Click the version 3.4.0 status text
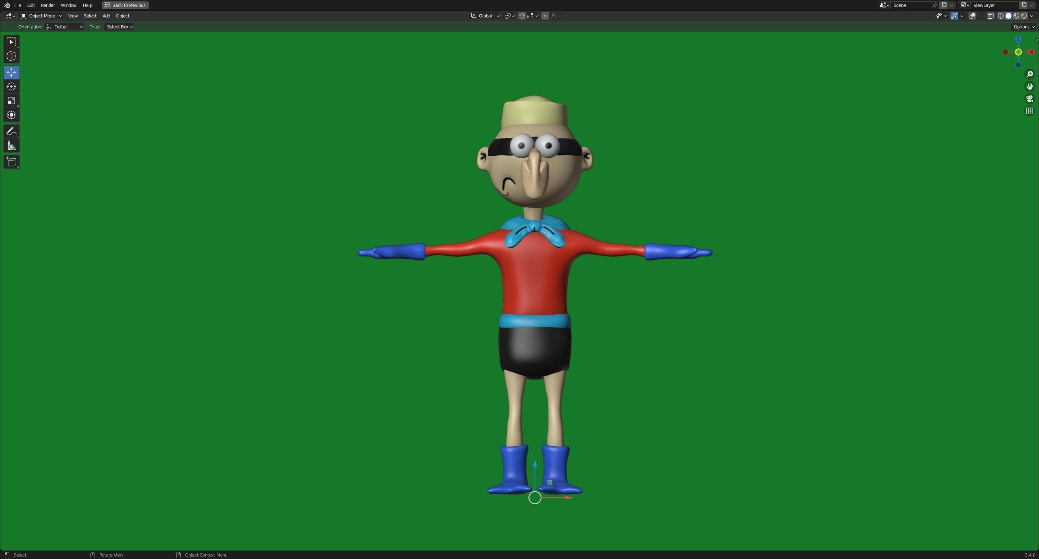This screenshot has height=559, width=1039. pos(1030,555)
